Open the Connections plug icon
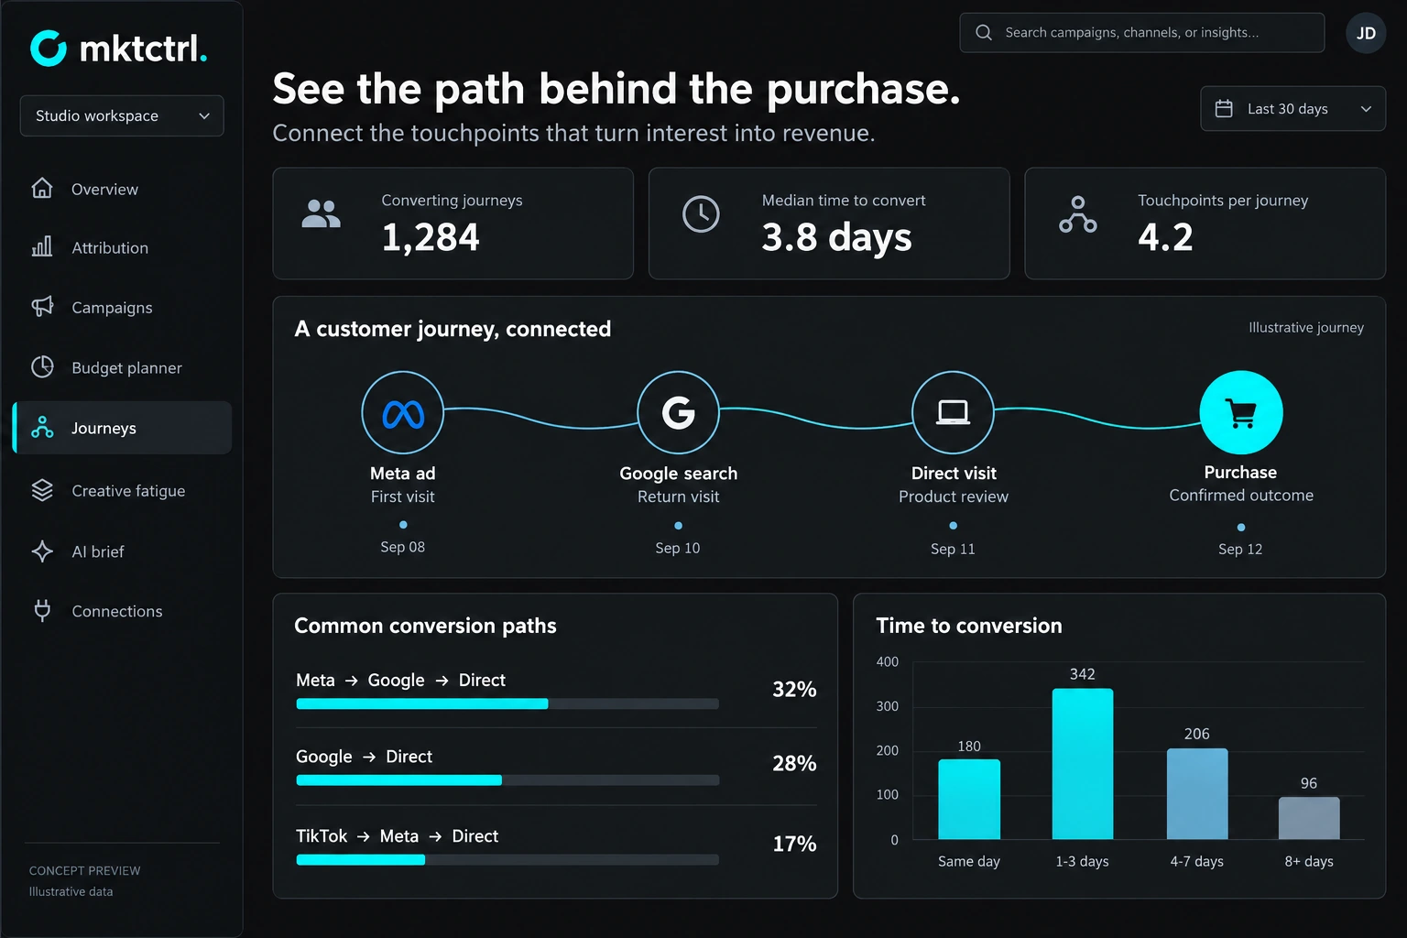 pos(42,610)
